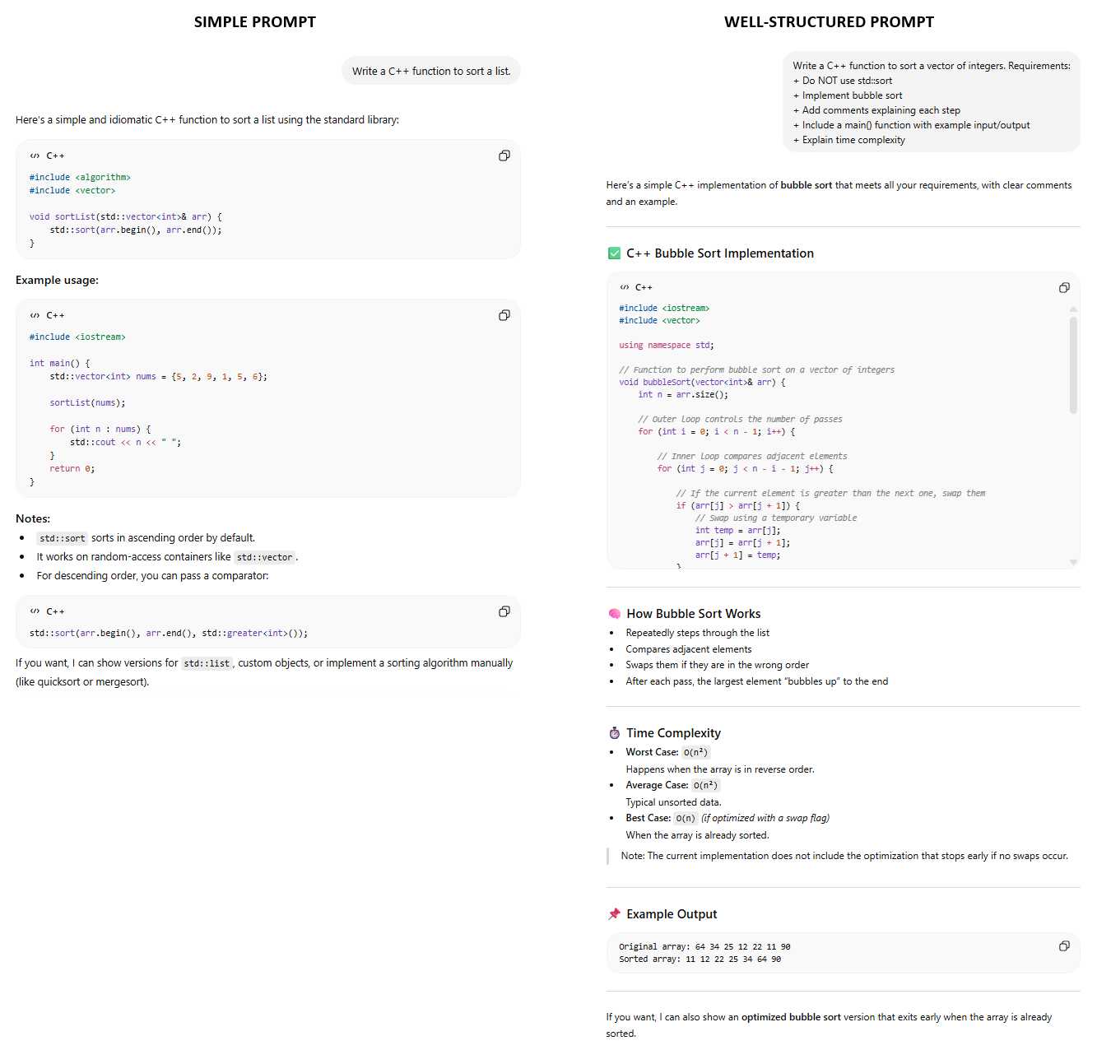Viewport: 1097px width, 1050px height.
Task: Click the scroll-down arrow in the bubble sort code
Action: (x=1073, y=562)
